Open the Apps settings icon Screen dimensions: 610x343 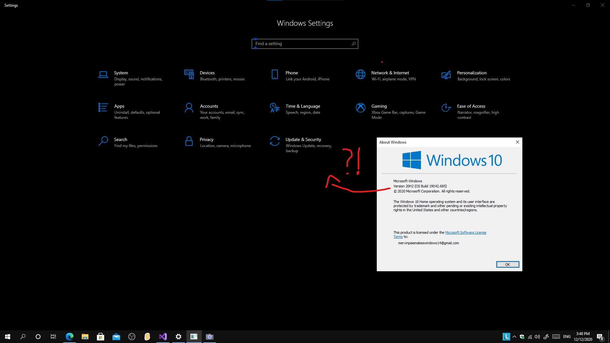(x=103, y=107)
